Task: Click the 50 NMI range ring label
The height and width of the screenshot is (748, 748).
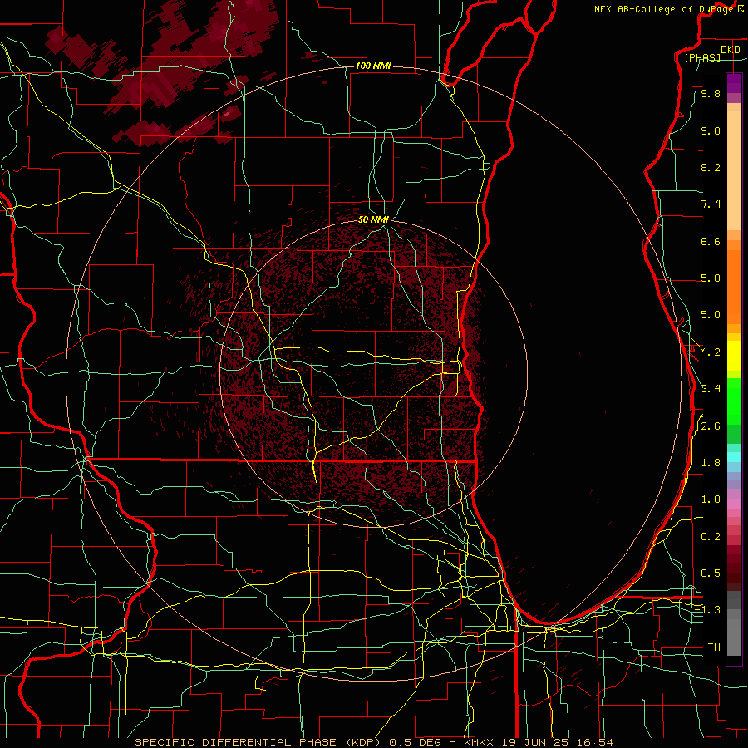Action: coord(373,219)
